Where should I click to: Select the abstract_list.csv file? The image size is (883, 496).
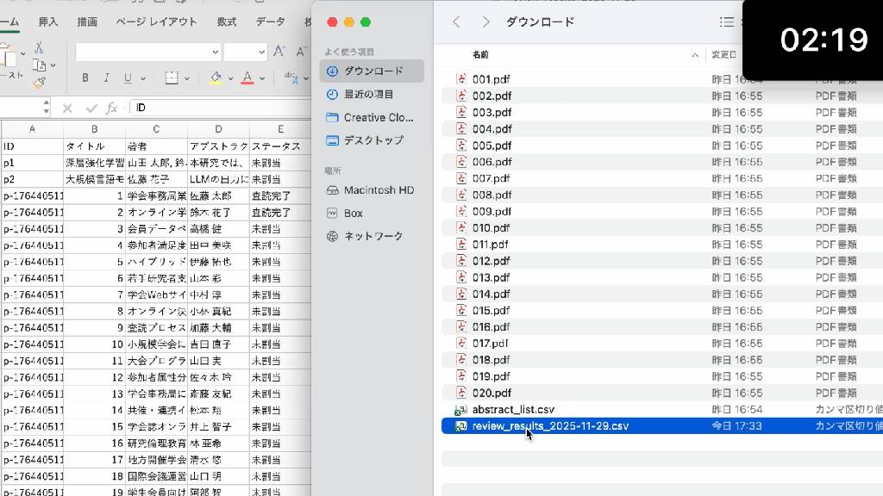(513, 410)
